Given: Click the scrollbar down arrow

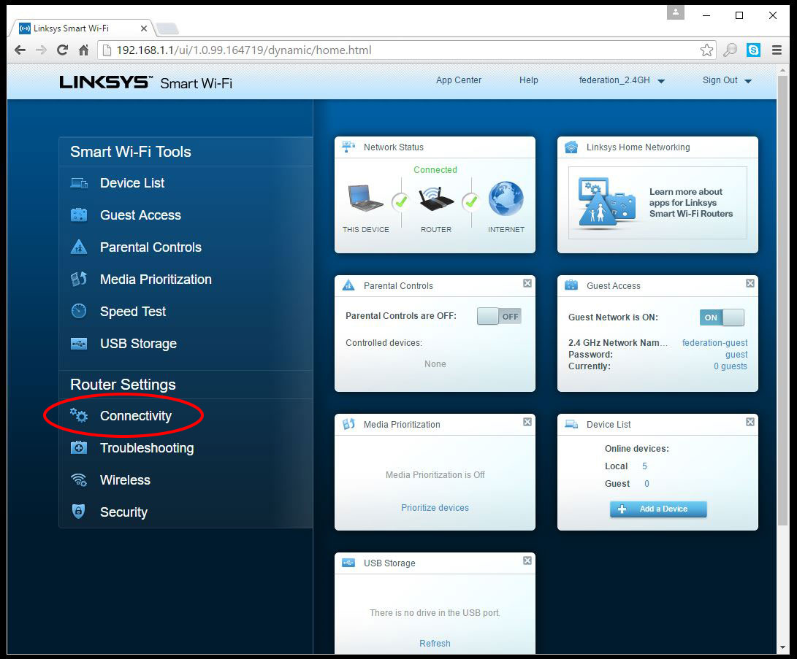Looking at the screenshot, I should click(783, 647).
